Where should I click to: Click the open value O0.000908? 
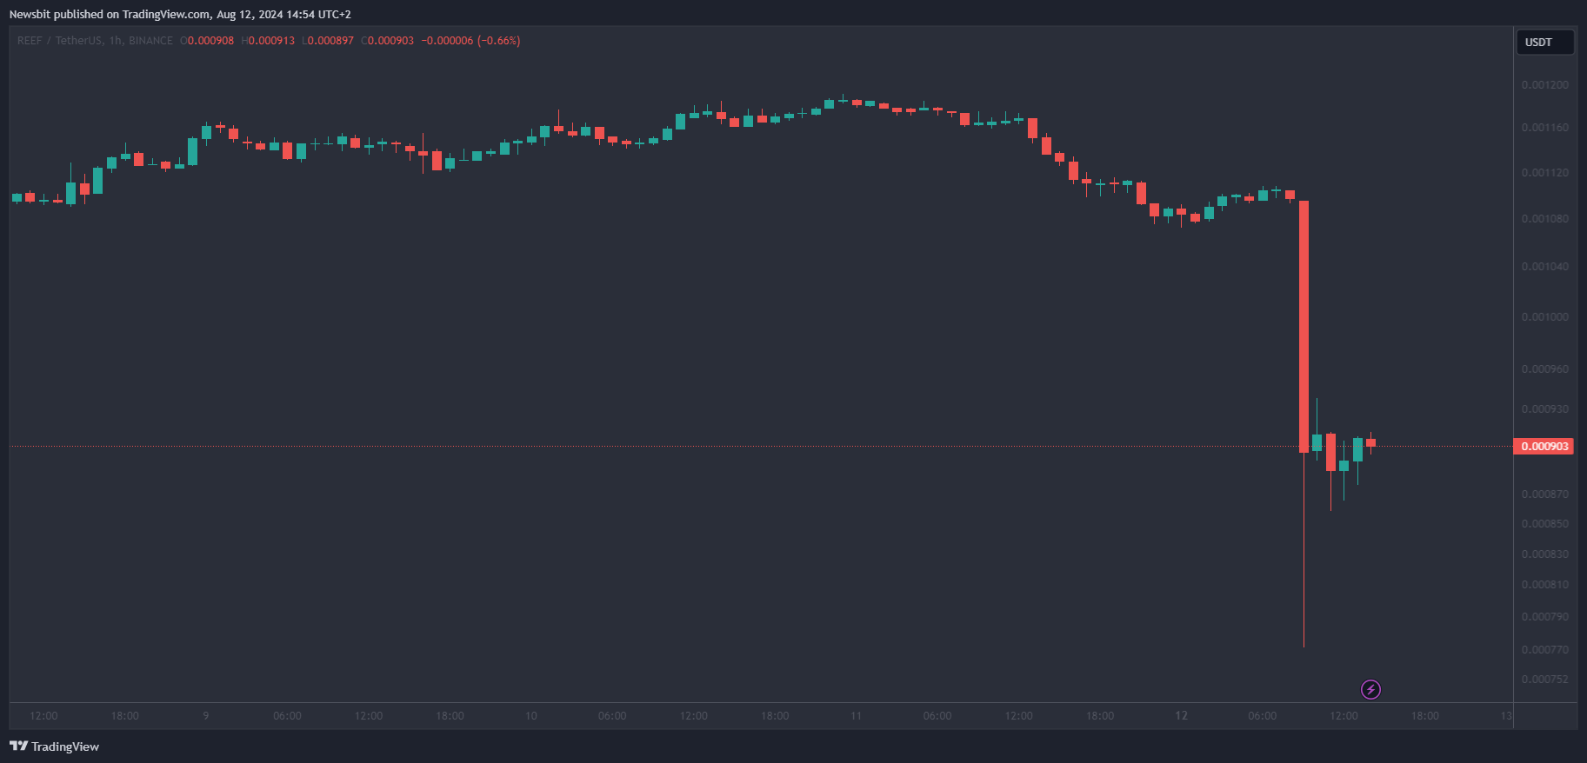[207, 41]
